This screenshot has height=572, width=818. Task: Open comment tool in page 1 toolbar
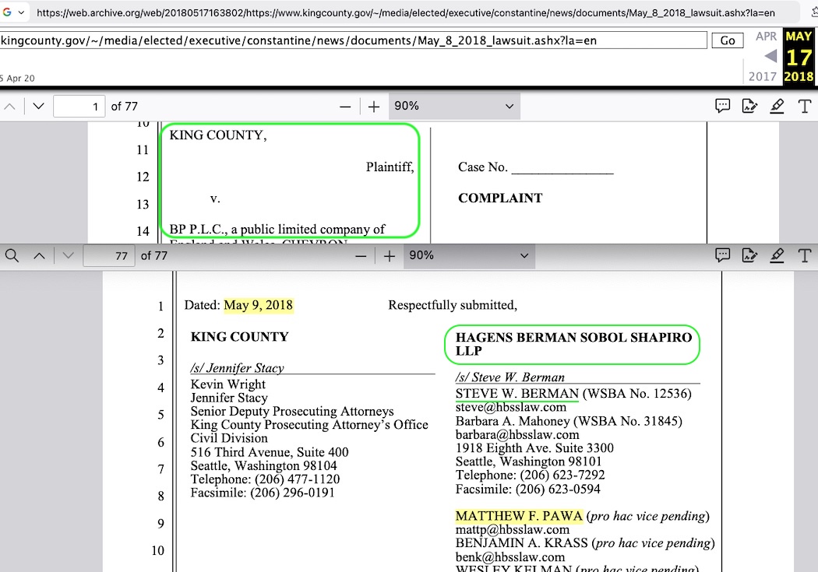722,107
